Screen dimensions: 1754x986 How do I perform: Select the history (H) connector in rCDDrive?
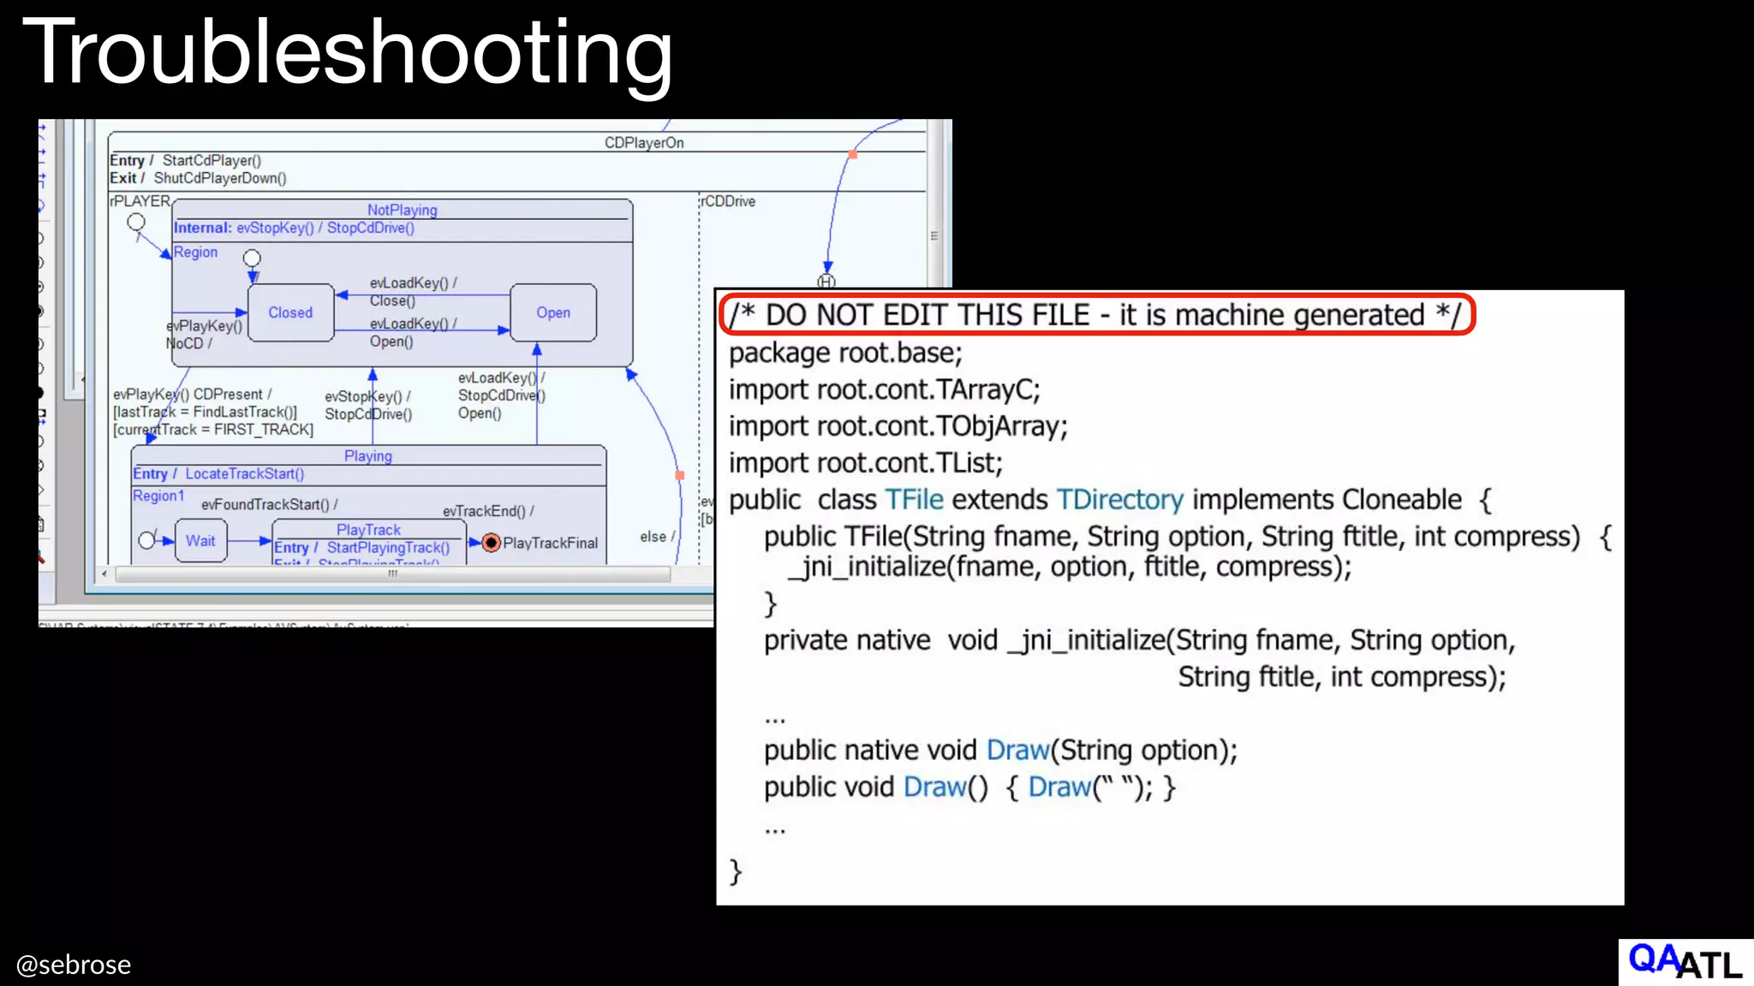[826, 281]
